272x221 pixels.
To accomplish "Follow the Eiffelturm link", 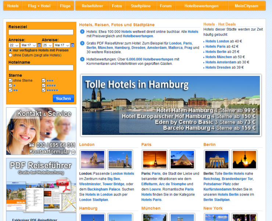I will pos(149,184).
